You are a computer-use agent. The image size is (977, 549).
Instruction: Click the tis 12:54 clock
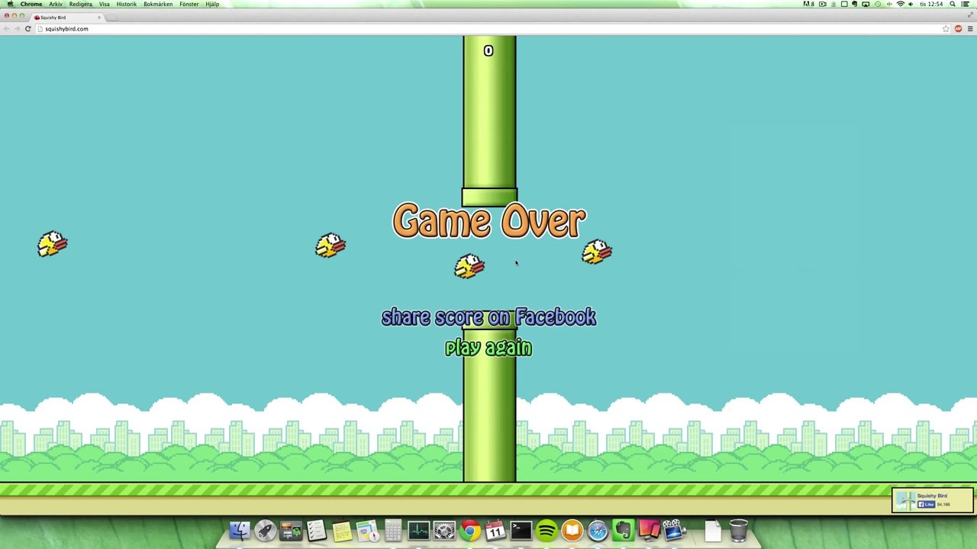(931, 4)
